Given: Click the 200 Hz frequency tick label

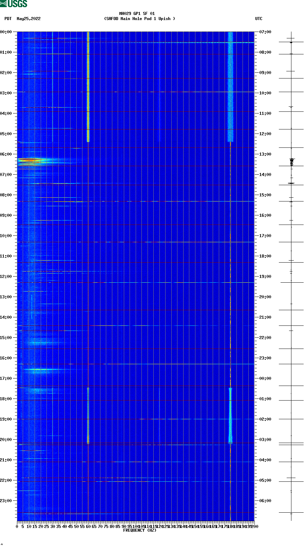Looking at the screenshot, I should click(254, 526).
